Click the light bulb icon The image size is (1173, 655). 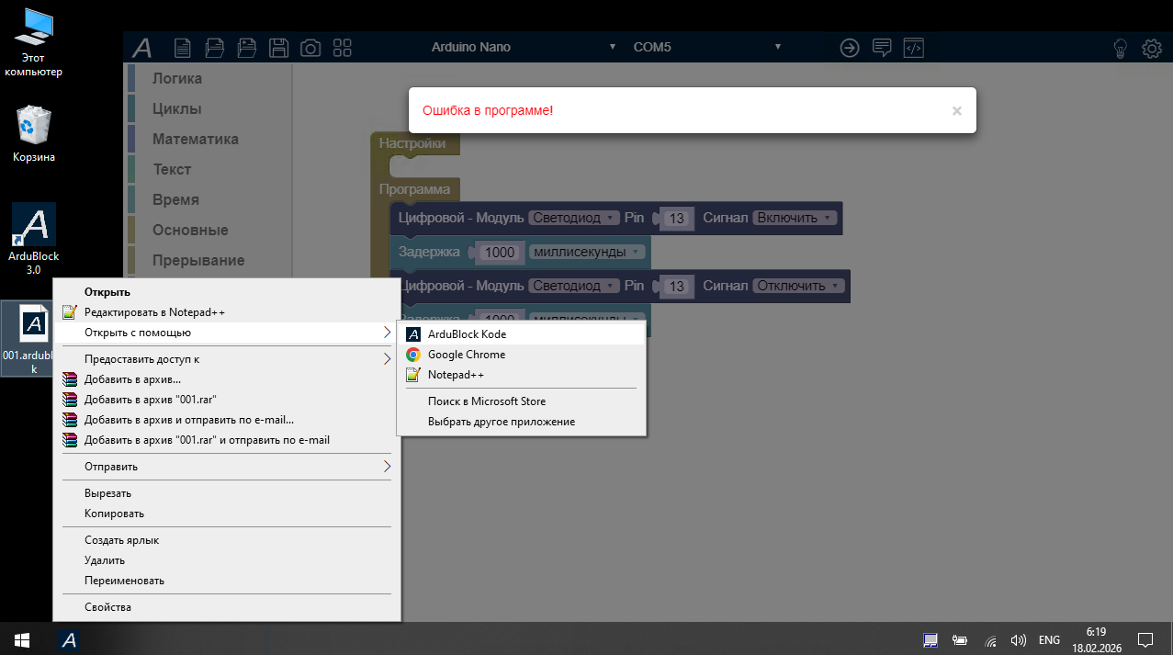(x=1120, y=48)
